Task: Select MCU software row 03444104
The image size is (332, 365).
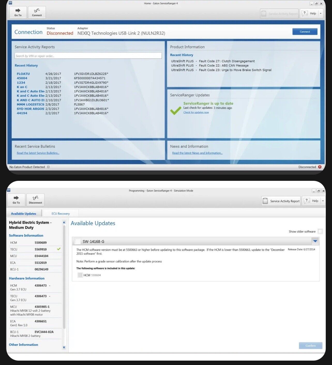Action: [x=35, y=256]
